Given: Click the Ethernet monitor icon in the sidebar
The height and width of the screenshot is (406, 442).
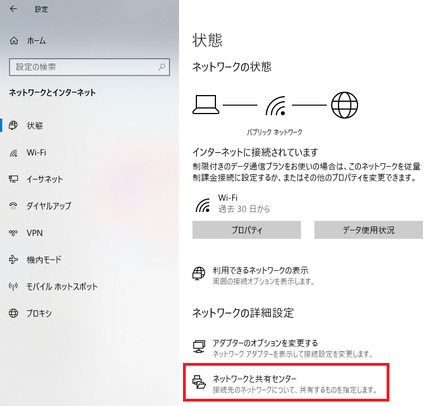Looking at the screenshot, I should pyautogui.click(x=13, y=179).
